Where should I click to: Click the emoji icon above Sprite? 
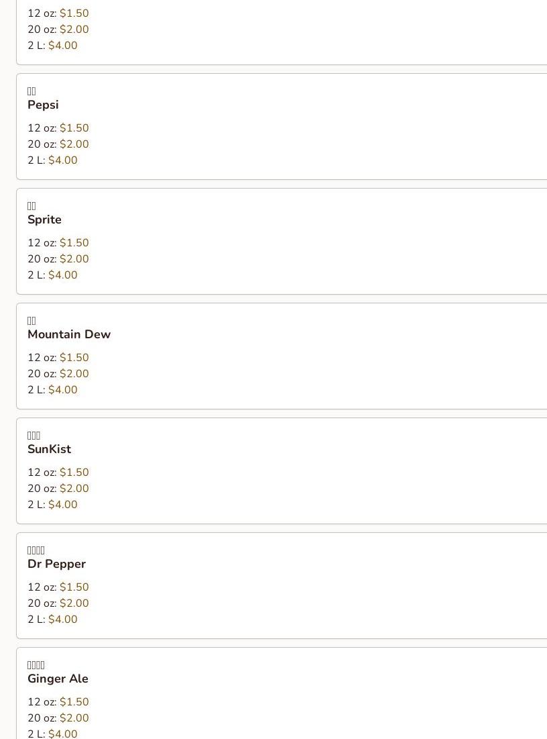tap(32, 206)
